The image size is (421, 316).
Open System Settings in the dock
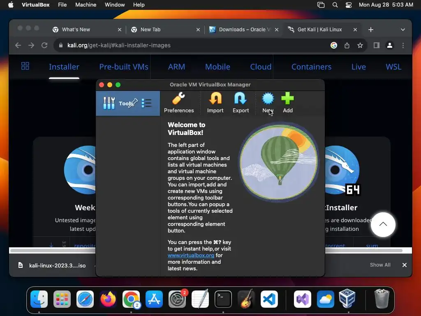[x=177, y=299]
